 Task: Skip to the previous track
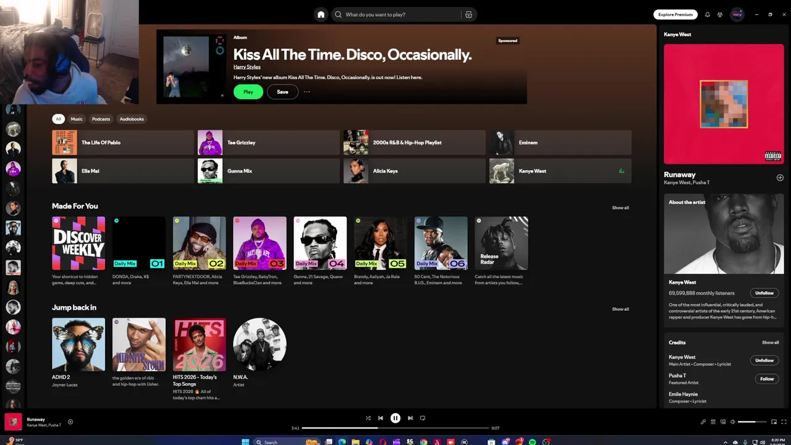point(381,418)
